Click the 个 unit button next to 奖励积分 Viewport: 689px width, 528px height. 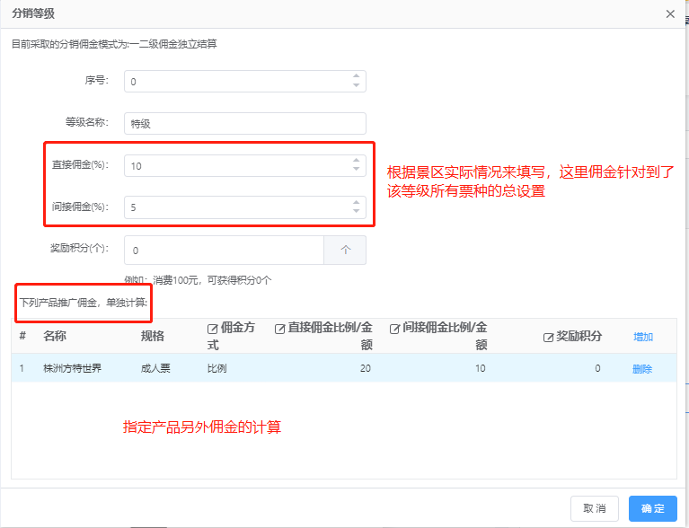pos(345,251)
